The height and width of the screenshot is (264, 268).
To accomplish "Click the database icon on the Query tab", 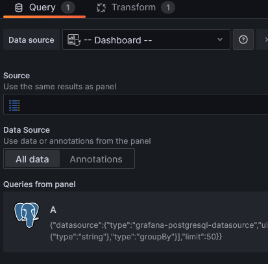I will click(19, 8).
